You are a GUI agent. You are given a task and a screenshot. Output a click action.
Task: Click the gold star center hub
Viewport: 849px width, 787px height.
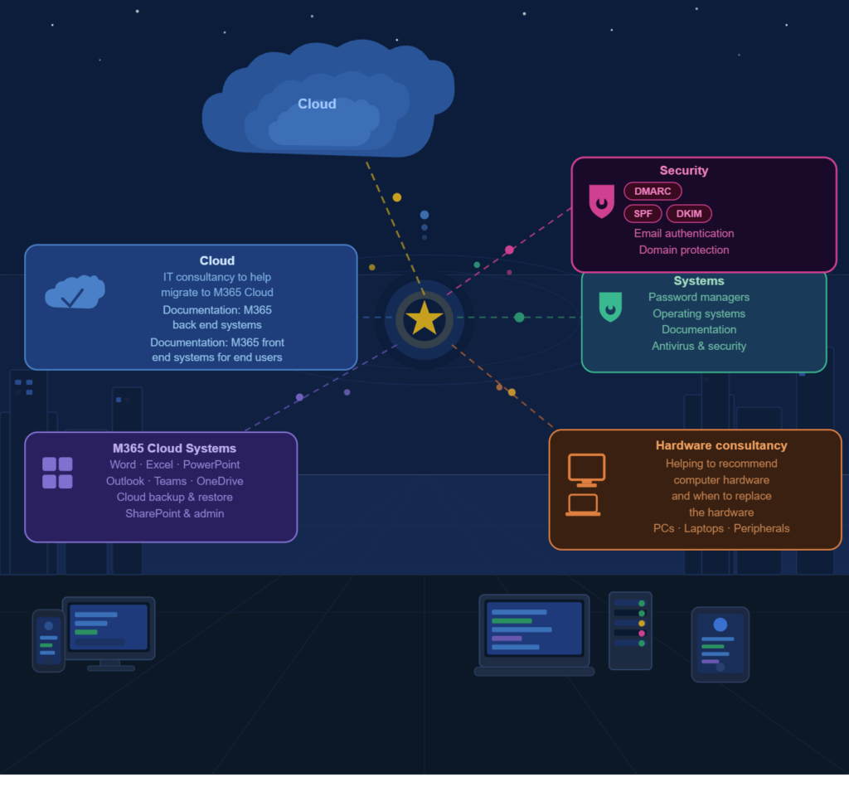coord(424,318)
